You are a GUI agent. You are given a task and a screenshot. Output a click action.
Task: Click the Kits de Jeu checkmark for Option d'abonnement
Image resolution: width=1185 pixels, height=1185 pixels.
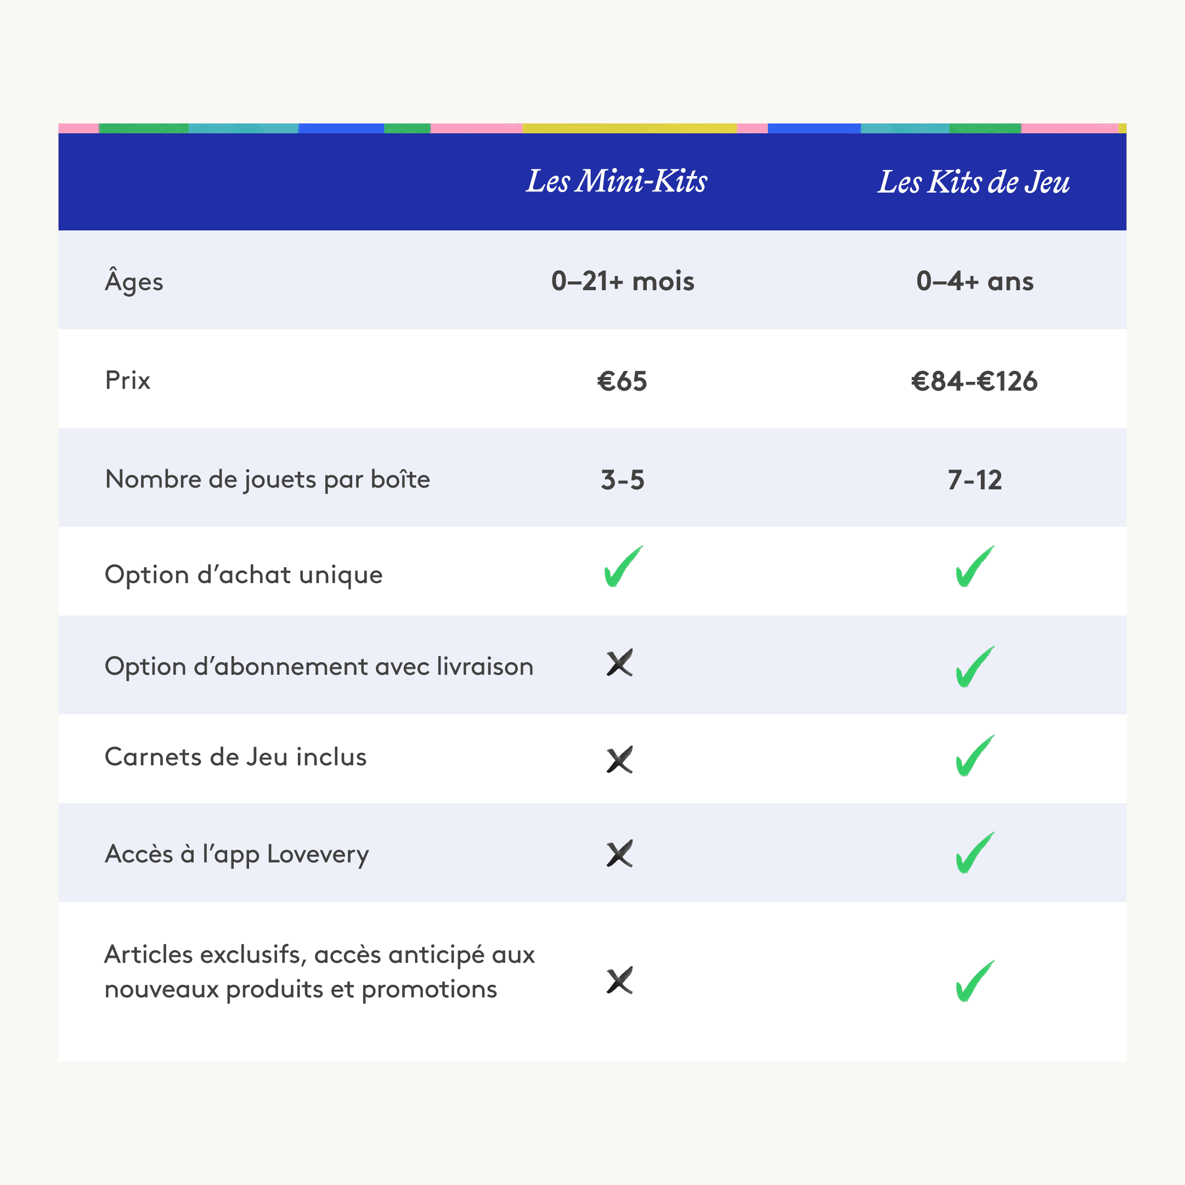[x=974, y=667]
